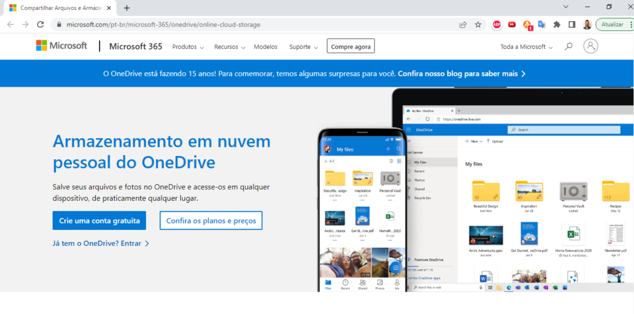Viewport: 634px width, 314px height.
Task: Open the tab search chevron
Action: 566,7
